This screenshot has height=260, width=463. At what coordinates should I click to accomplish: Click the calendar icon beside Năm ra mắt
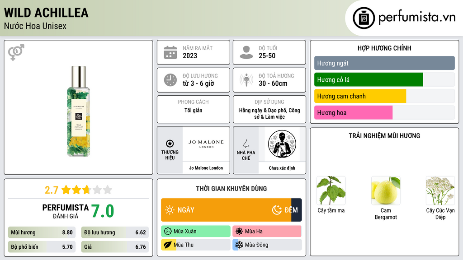[170, 52]
